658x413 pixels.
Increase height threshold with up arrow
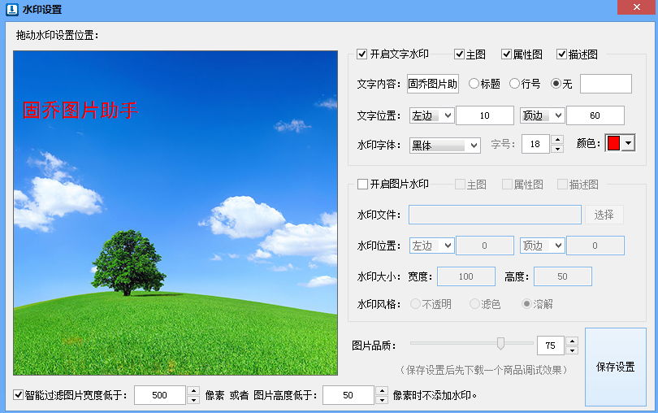(x=382, y=390)
